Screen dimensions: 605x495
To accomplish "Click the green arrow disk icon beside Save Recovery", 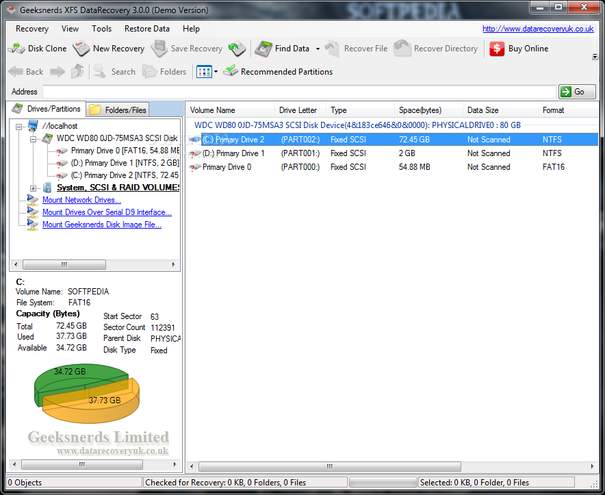I will pyautogui.click(x=237, y=49).
